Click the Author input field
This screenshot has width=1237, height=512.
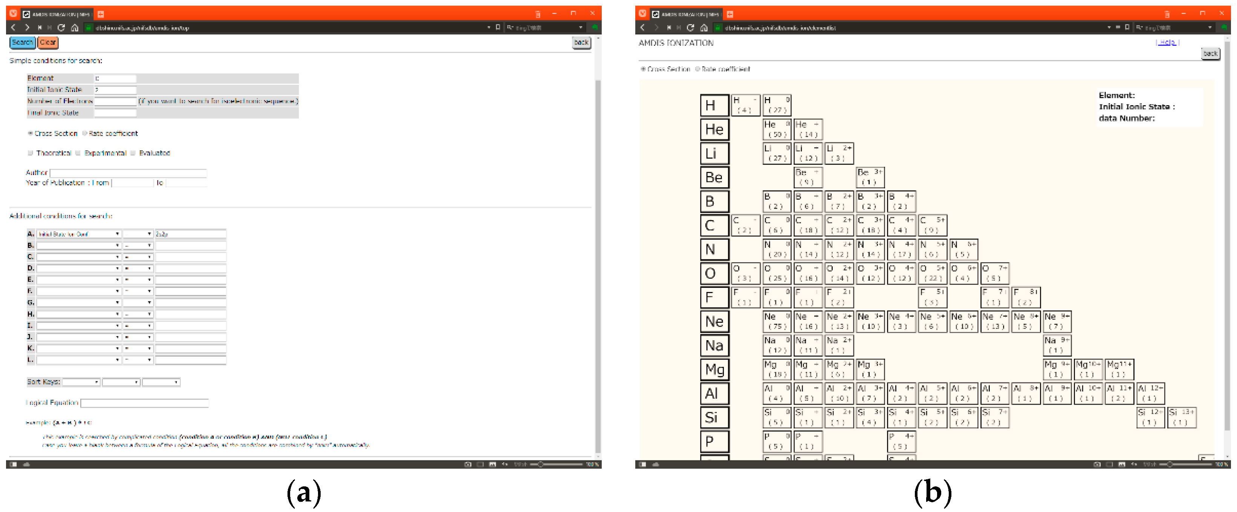(128, 173)
